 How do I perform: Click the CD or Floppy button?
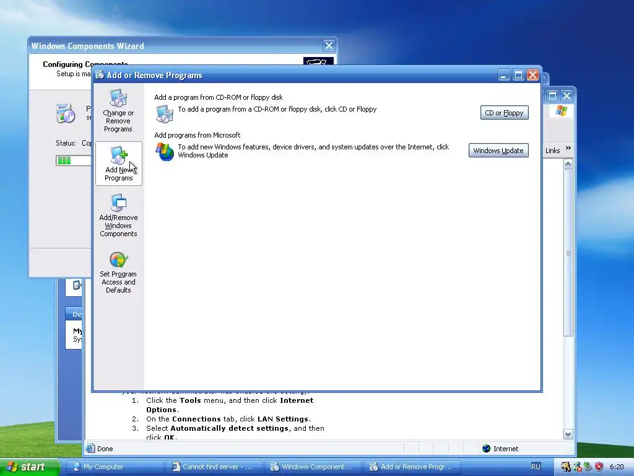pos(504,113)
